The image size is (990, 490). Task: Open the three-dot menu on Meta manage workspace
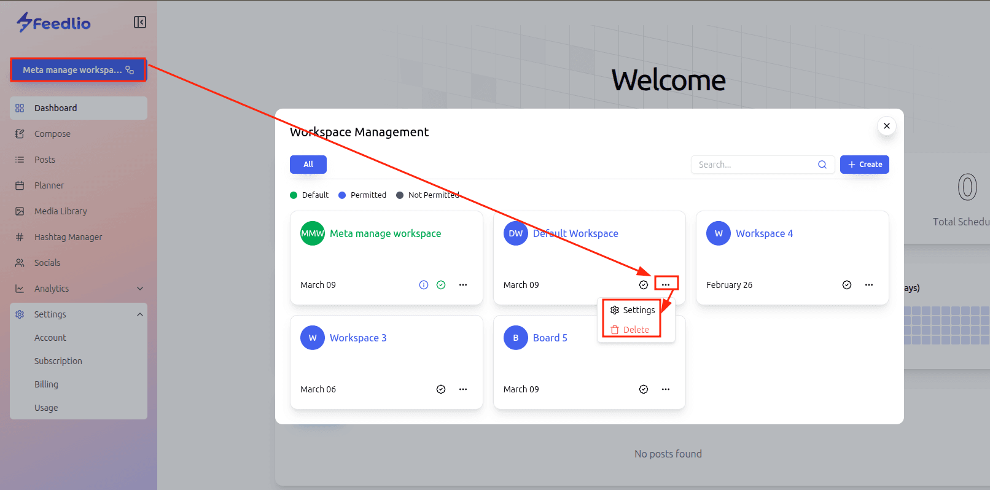pyautogui.click(x=463, y=285)
